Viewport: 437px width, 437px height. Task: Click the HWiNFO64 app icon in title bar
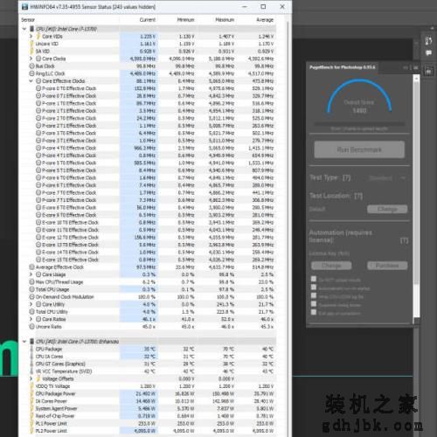25,6
